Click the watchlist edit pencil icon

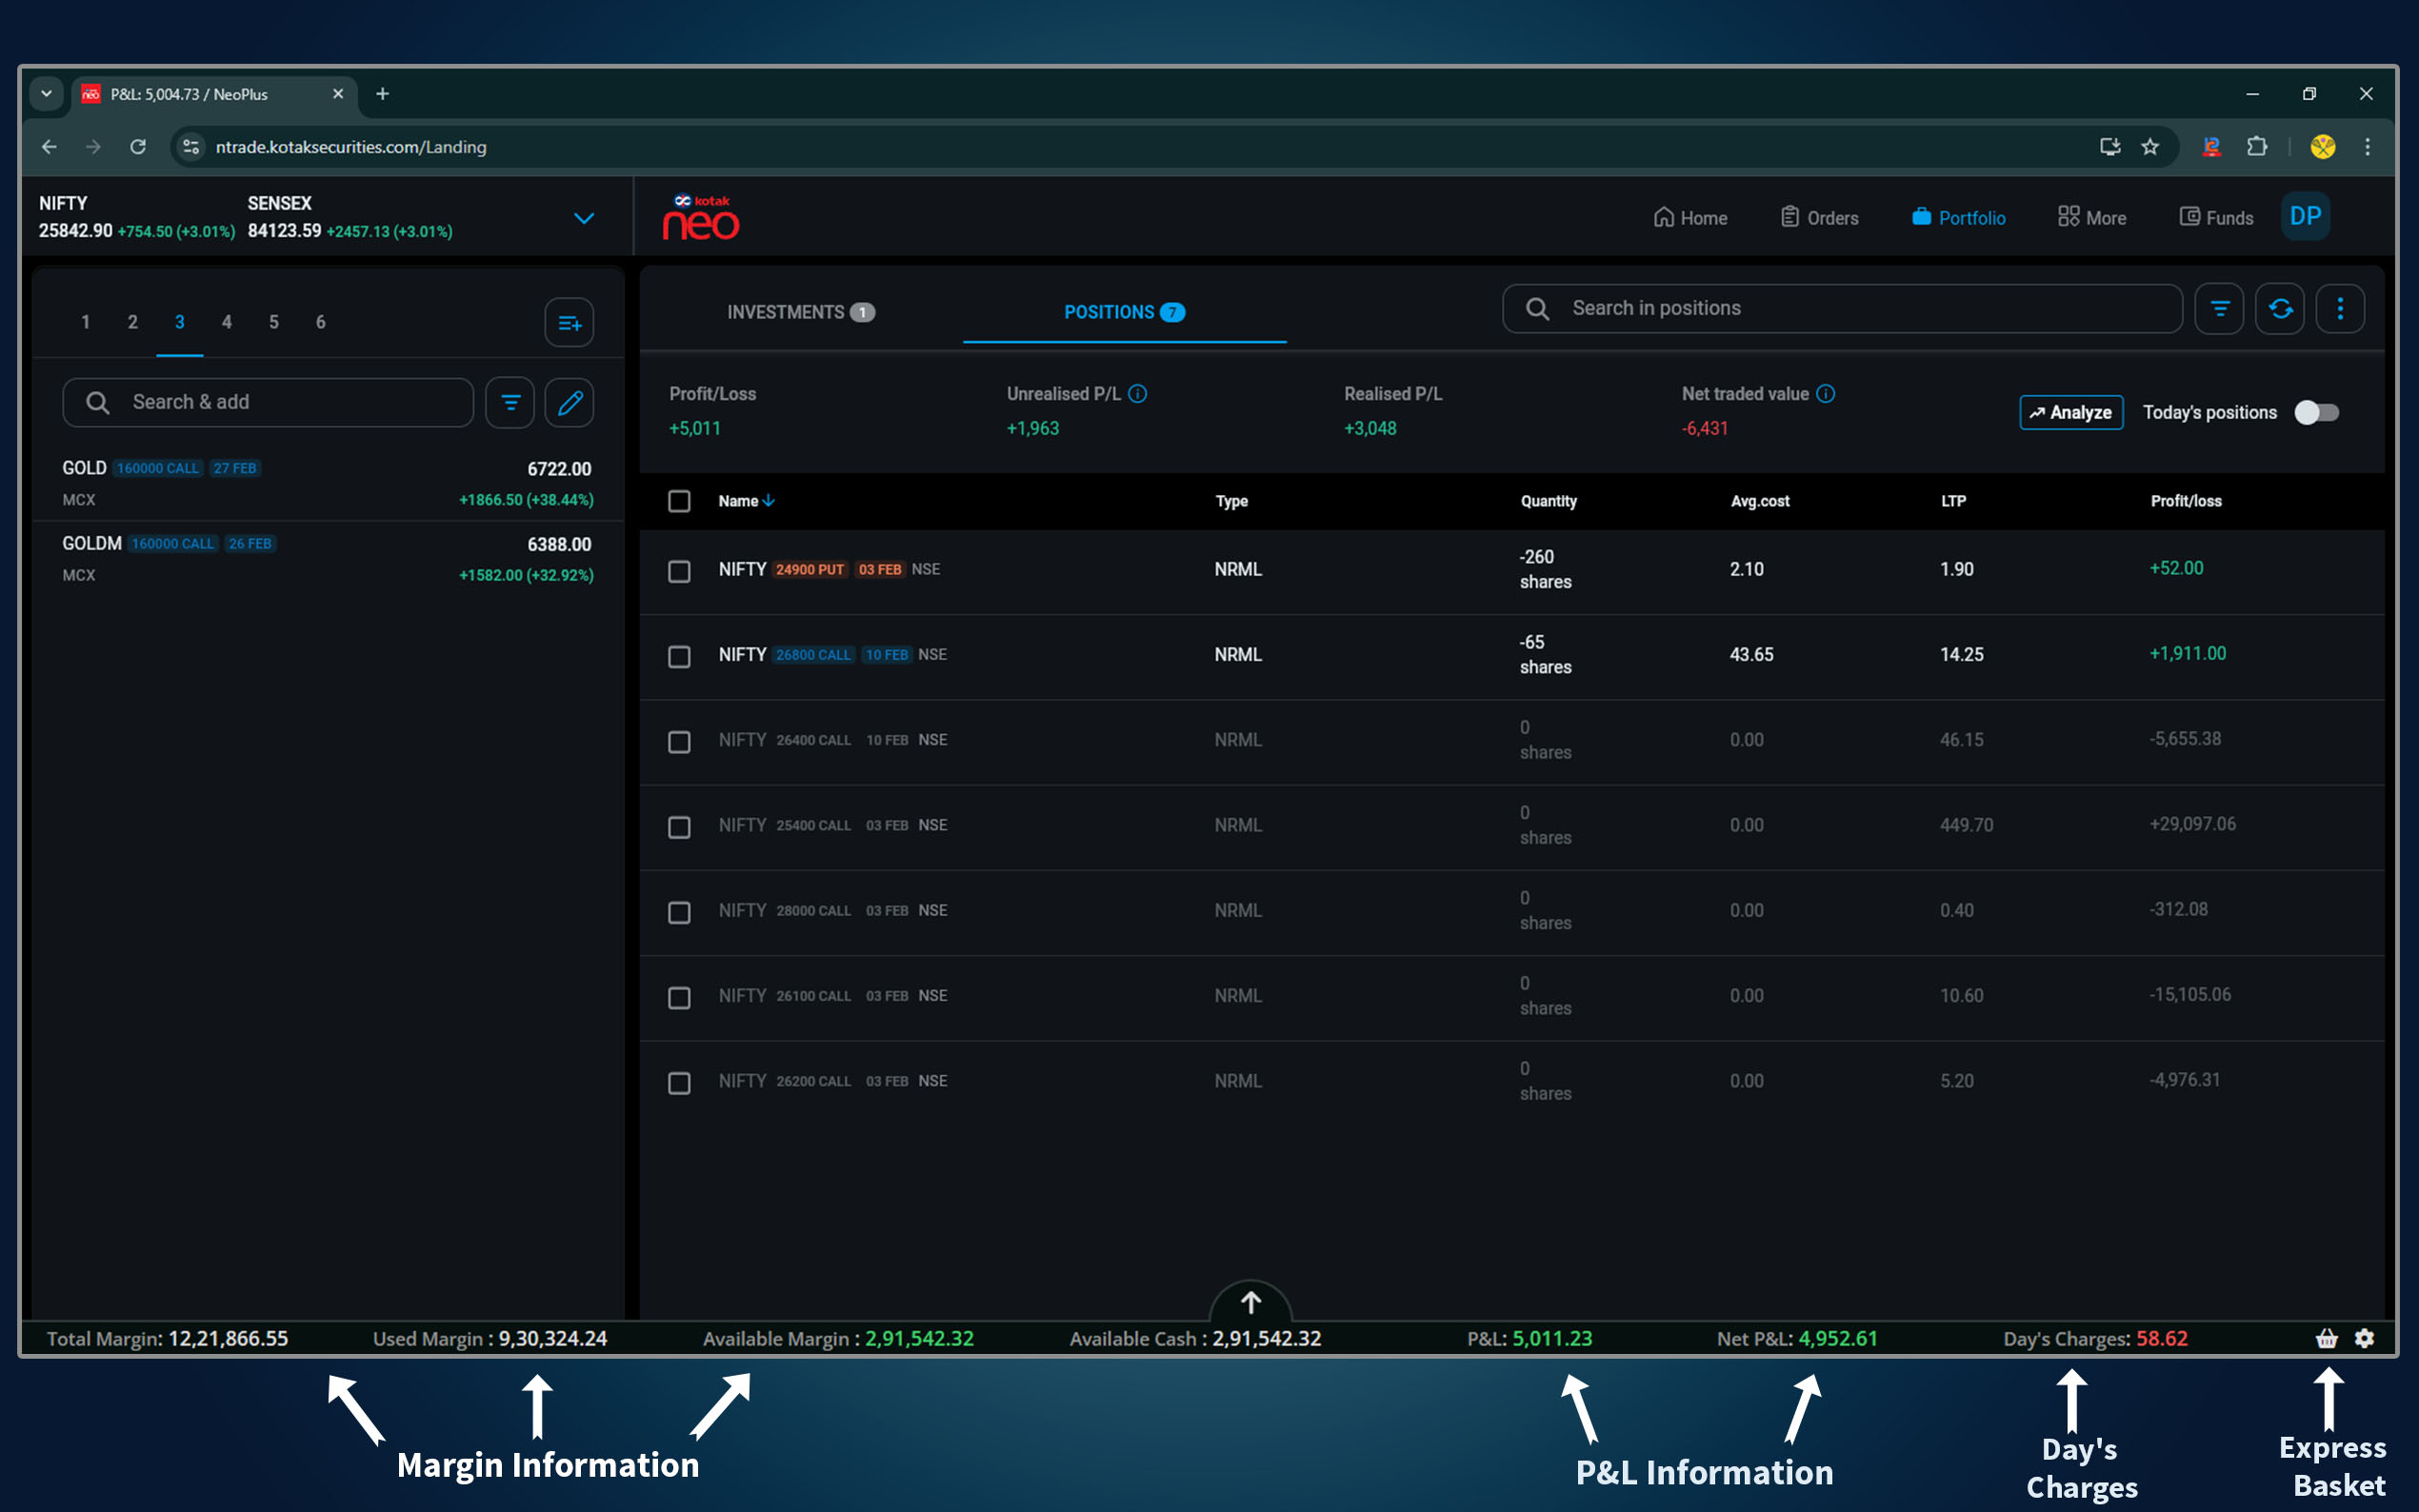[569, 403]
